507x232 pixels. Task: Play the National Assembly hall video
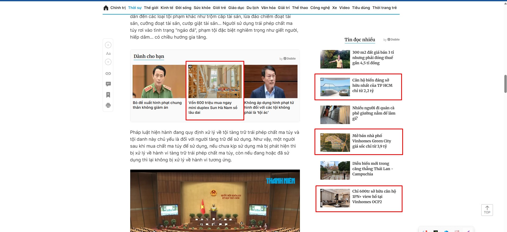point(215,201)
